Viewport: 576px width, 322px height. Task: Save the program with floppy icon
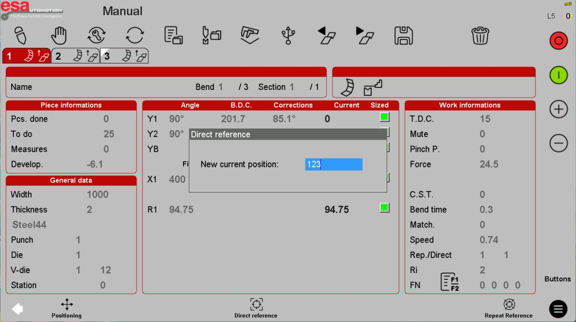point(404,36)
